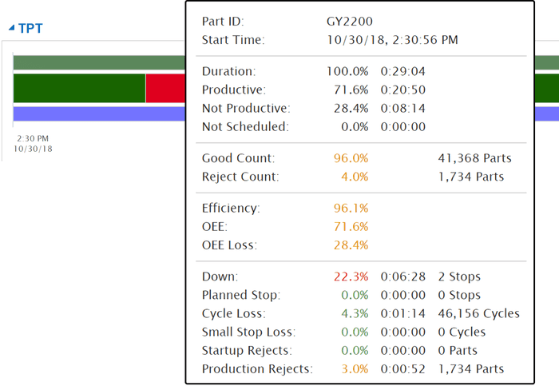The height and width of the screenshot is (386, 559).
Task: Click the Good Count 96.0% value
Action: pyautogui.click(x=351, y=158)
